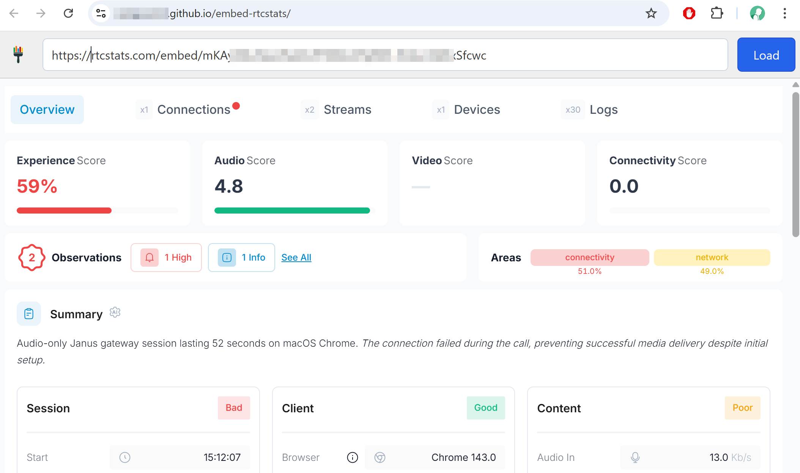Click the clock icon beside the session Start time
The height and width of the screenshot is (473, 800).
coord(125,457)
